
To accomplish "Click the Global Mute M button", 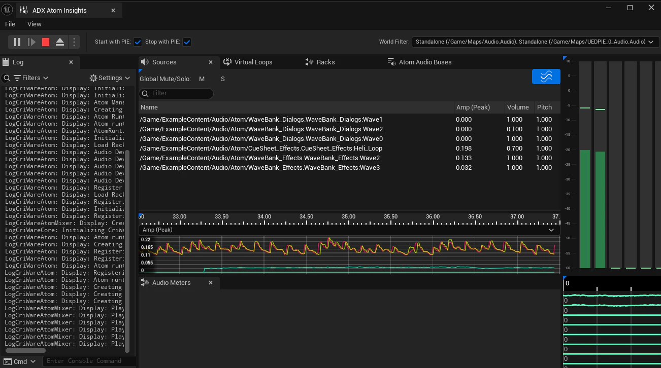I will tap(202, 79).
